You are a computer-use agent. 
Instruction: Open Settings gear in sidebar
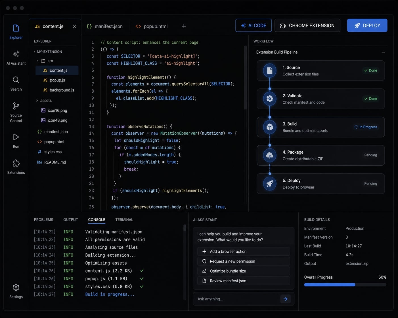(x=16, y=287)
